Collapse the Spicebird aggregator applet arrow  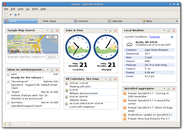tap(164, 89)
